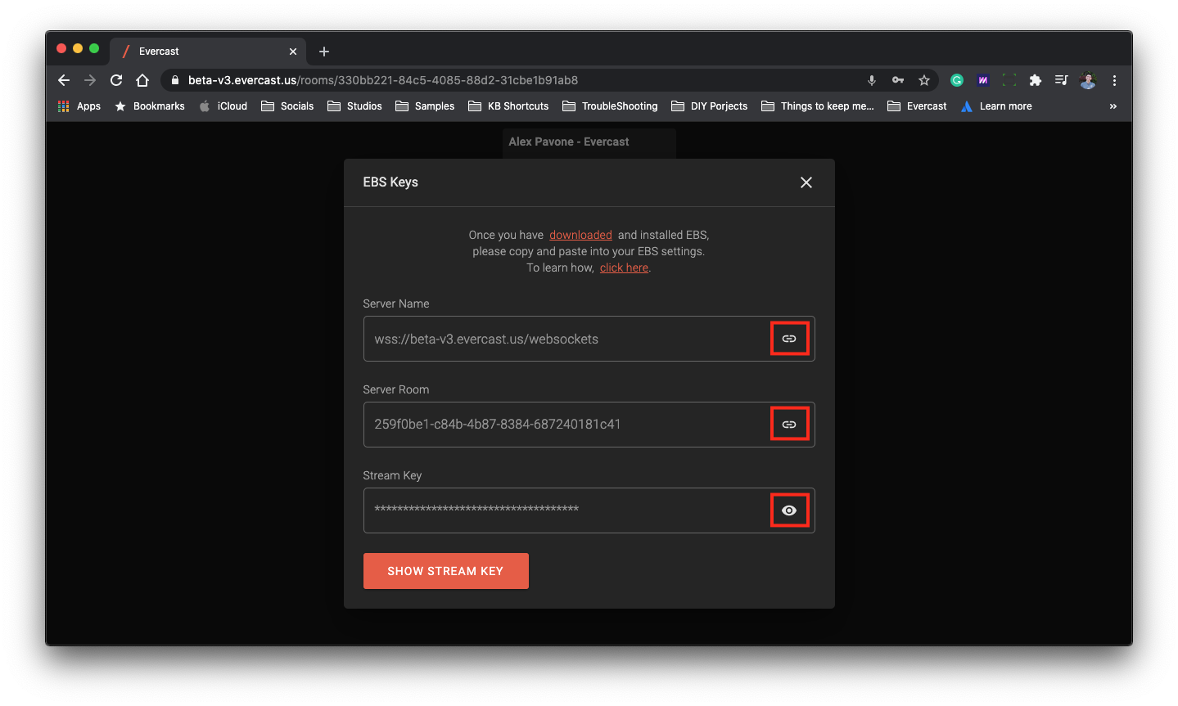This screenshot has height=706, width=1178.
Task: Minimize the Chrome window yellow button
Action: coord(78,49)
